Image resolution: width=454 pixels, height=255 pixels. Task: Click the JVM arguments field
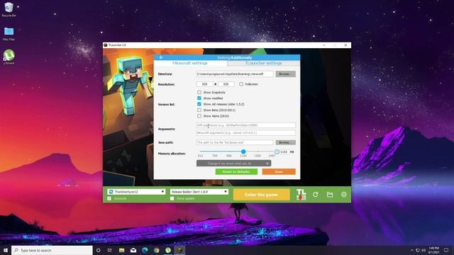(246, 125)
